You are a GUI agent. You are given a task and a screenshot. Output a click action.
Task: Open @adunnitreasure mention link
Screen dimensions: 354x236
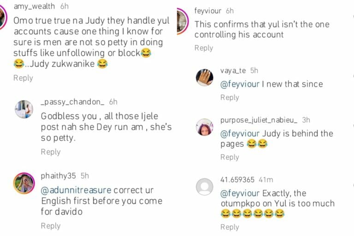pos(76,190)
